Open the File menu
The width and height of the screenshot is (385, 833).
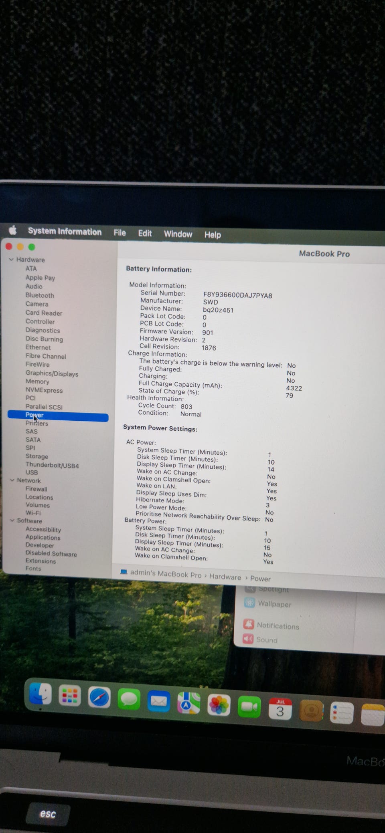point(120,233)
